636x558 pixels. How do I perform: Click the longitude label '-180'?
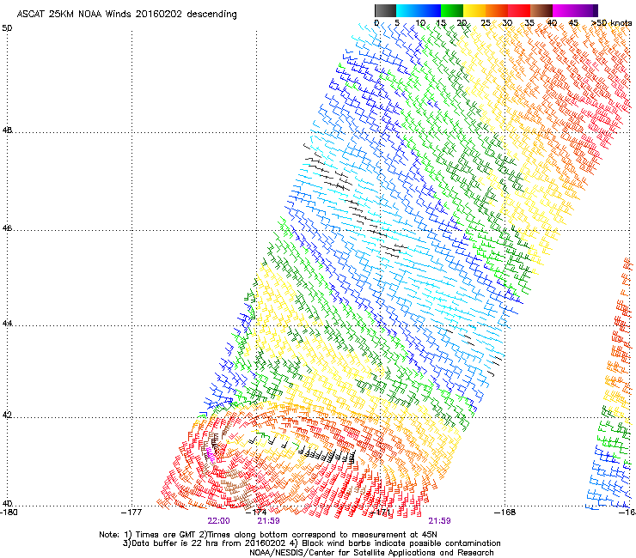coord(9,512)
